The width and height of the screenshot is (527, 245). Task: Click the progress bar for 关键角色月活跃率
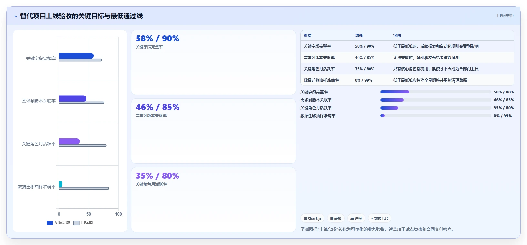(x=436, y=108)
